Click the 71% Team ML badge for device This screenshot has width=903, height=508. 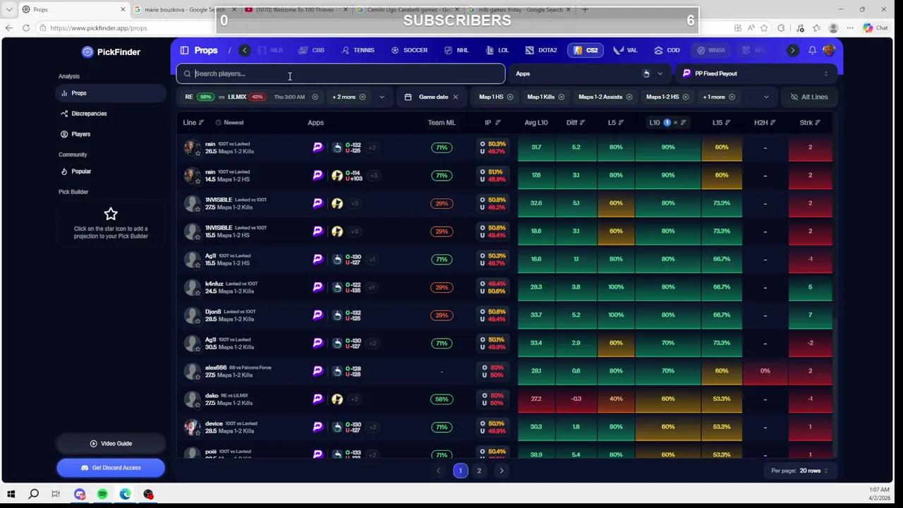tap(442, 427)
